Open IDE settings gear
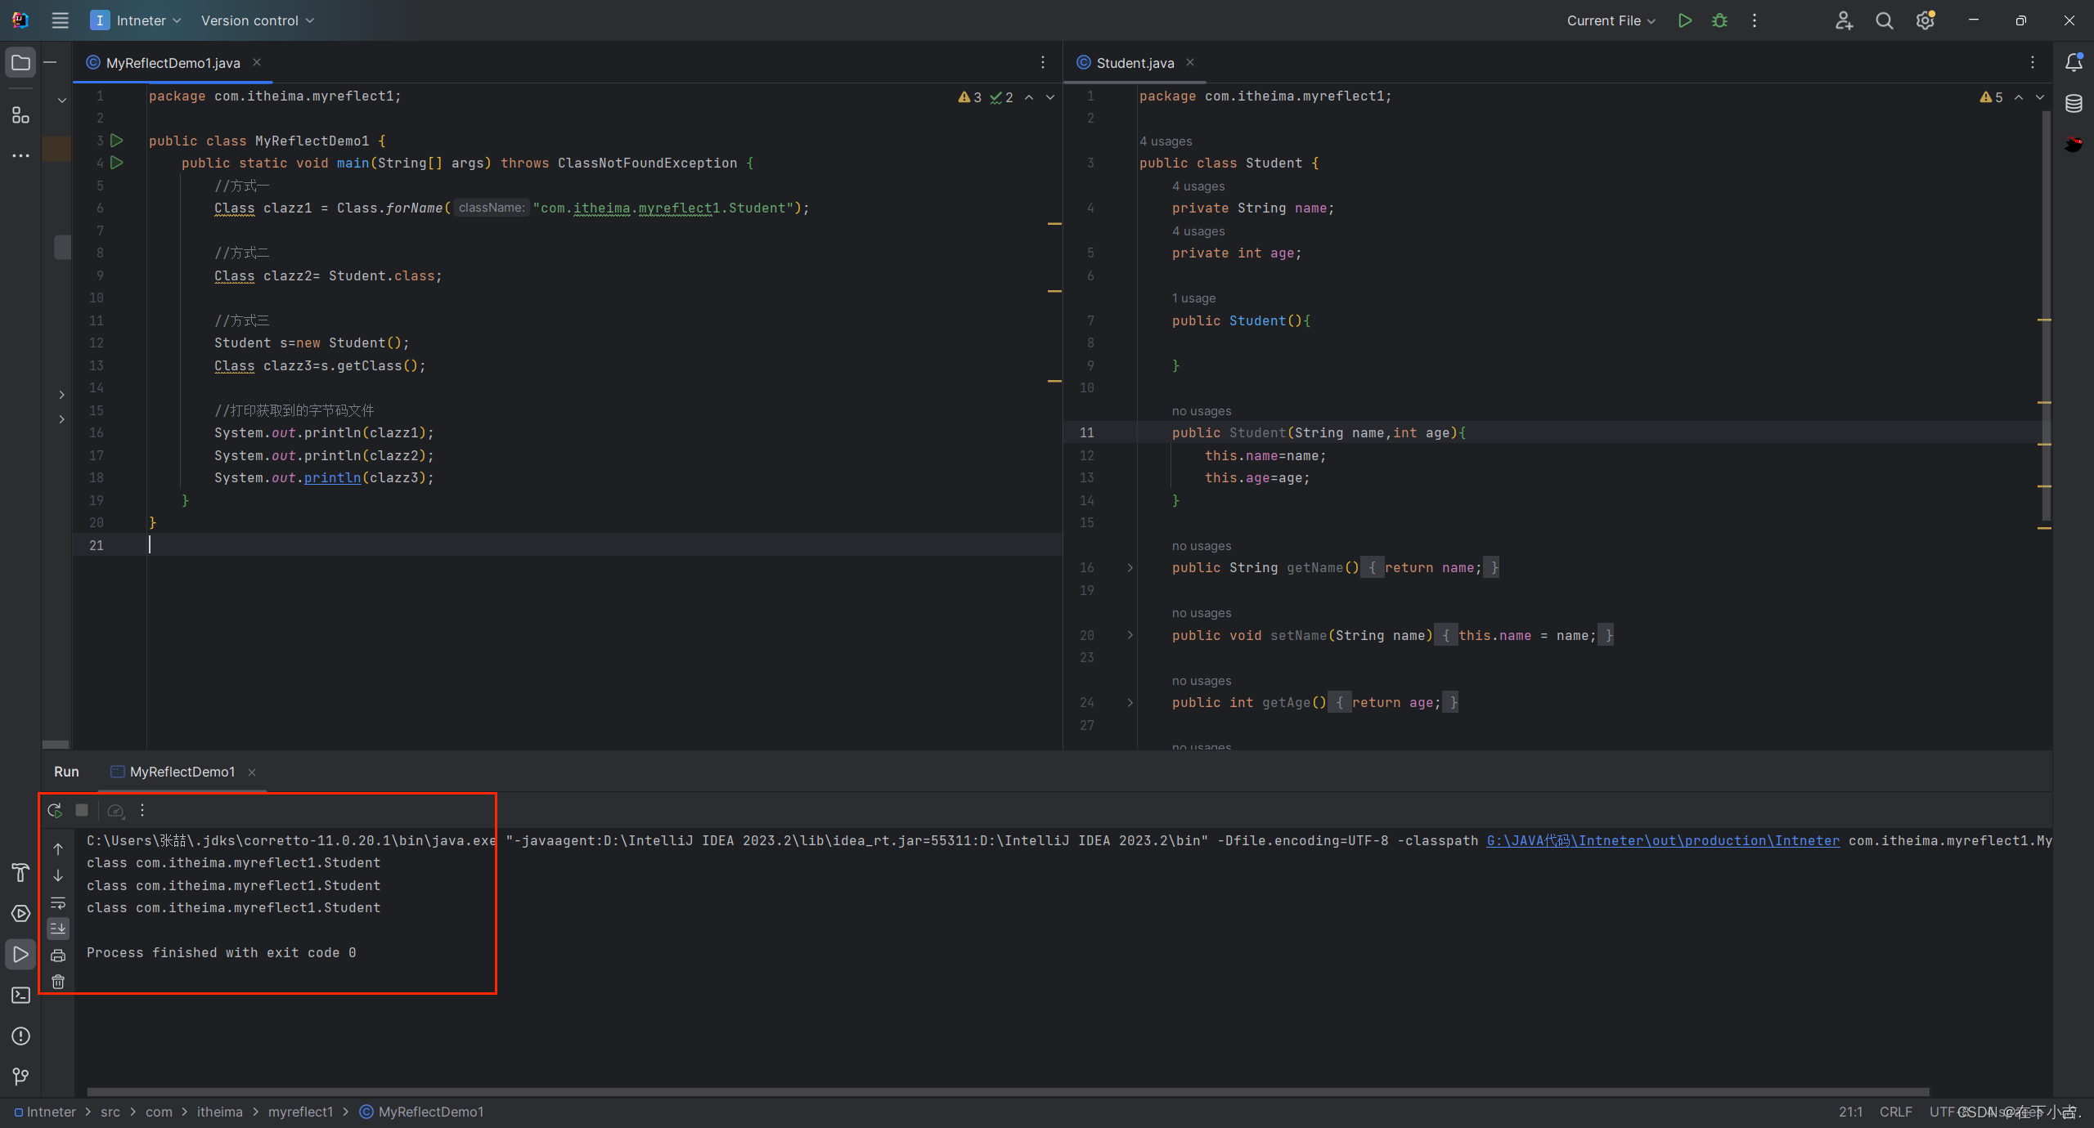Viewport: 2094px width, 1128px height. pyautogui.click(x=1925, y=20)
